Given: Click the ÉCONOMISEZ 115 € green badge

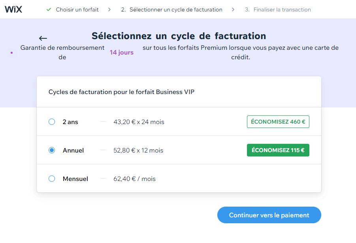Looking at the screenshot, I should (x=278, y=150).
